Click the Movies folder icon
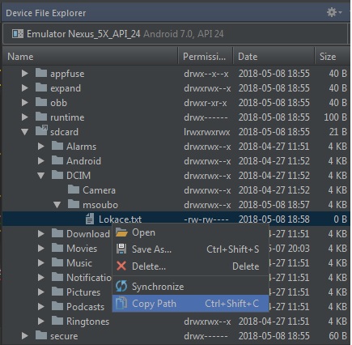The image size is (352, 345). tap(57, 248)
